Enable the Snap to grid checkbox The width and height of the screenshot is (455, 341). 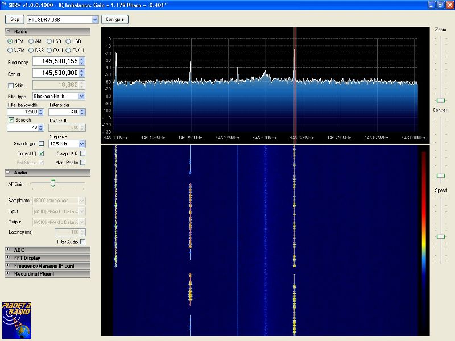coord(41,144)
